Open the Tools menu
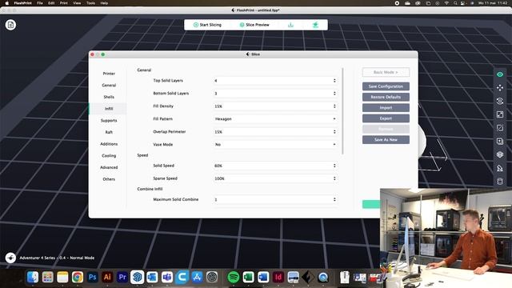This screenshot has height=288, width=512. [x=90, y=3]
